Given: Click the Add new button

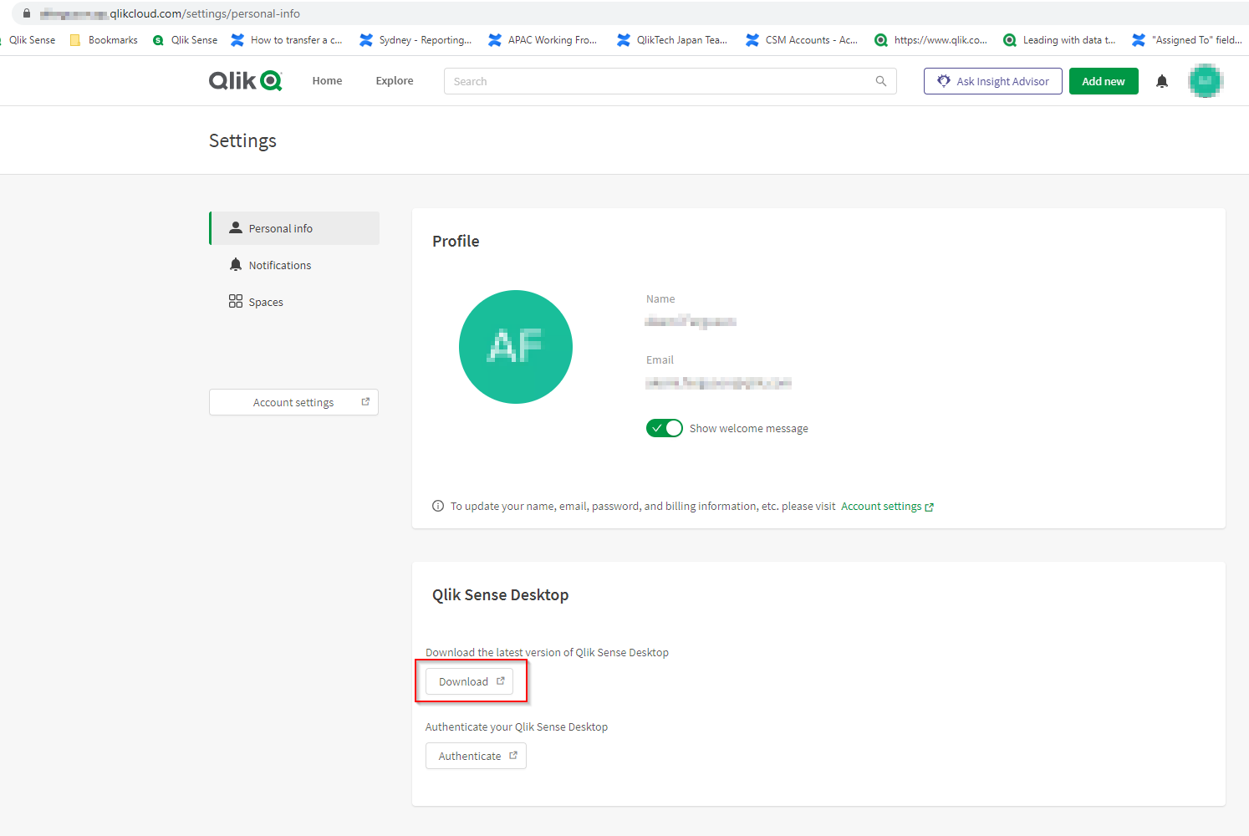Looking at the screenshot, I should pos(1104,81).
